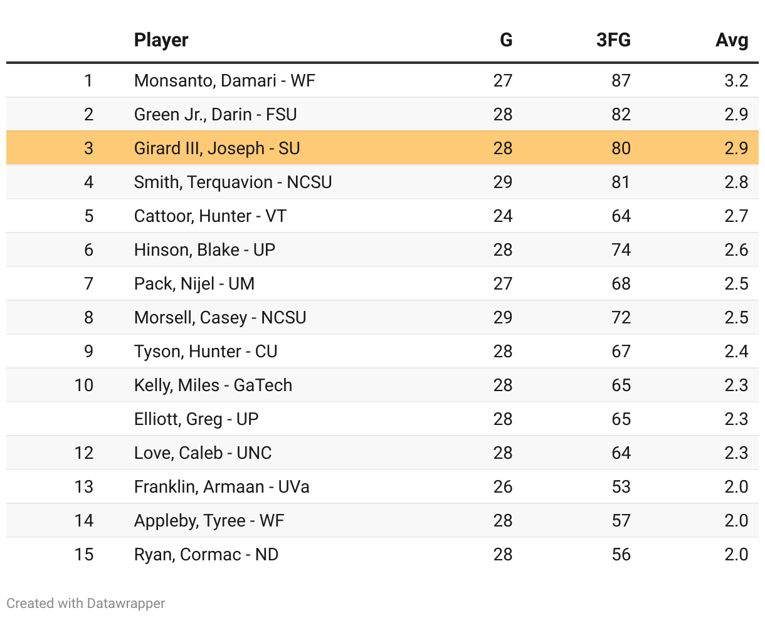Click Morsell, Casey - NCSU player cell

pos(220,318)
